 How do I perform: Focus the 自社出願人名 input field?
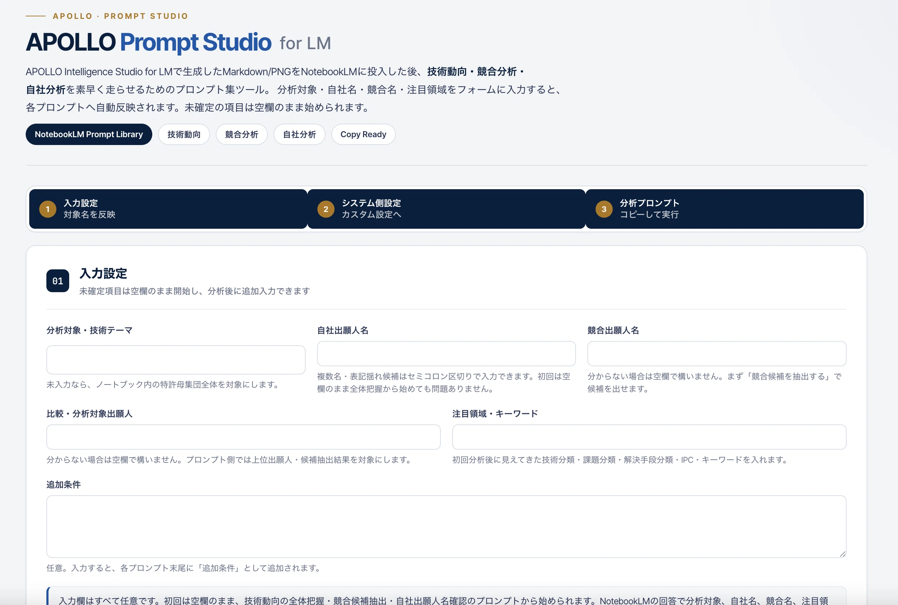pos(446,353)
